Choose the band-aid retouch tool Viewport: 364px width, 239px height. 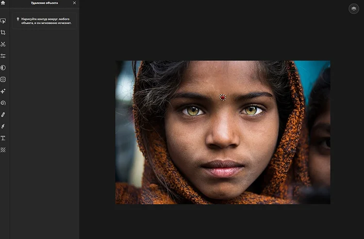[x=3, y=115]
